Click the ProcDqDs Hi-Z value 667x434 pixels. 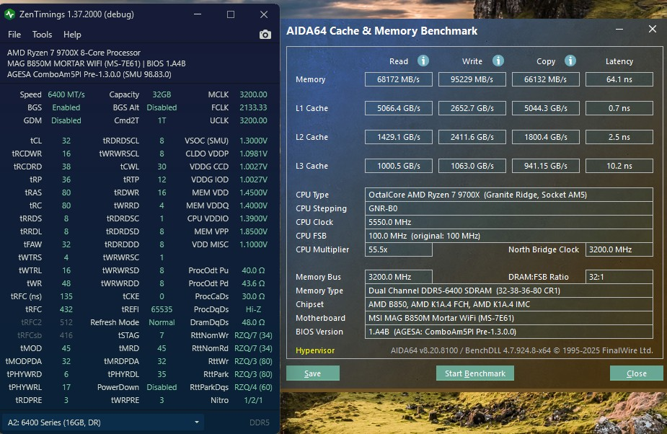coord(253,309)
